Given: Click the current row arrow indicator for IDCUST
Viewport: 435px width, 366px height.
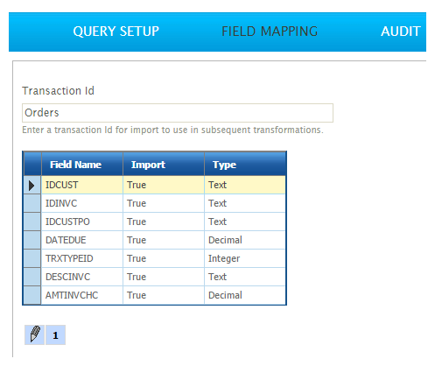Looking at the screenshot, I should click(32, 185).
